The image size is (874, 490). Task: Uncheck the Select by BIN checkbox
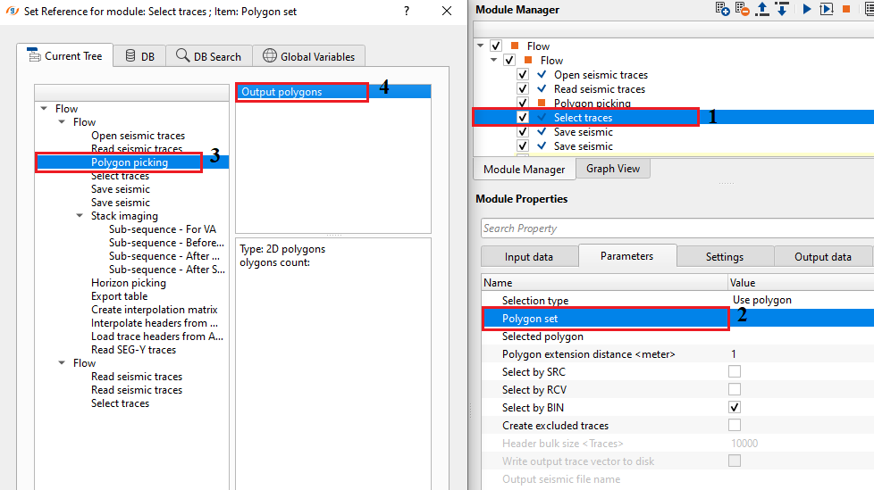pos(735,408)
